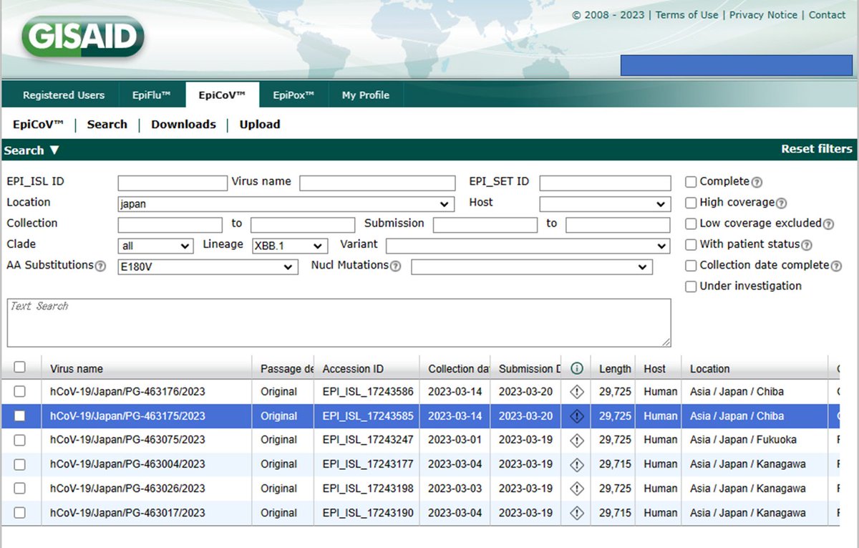The image size is (859, 548).
Task: Tick With patient status checkbox
Action: [691, 244]
